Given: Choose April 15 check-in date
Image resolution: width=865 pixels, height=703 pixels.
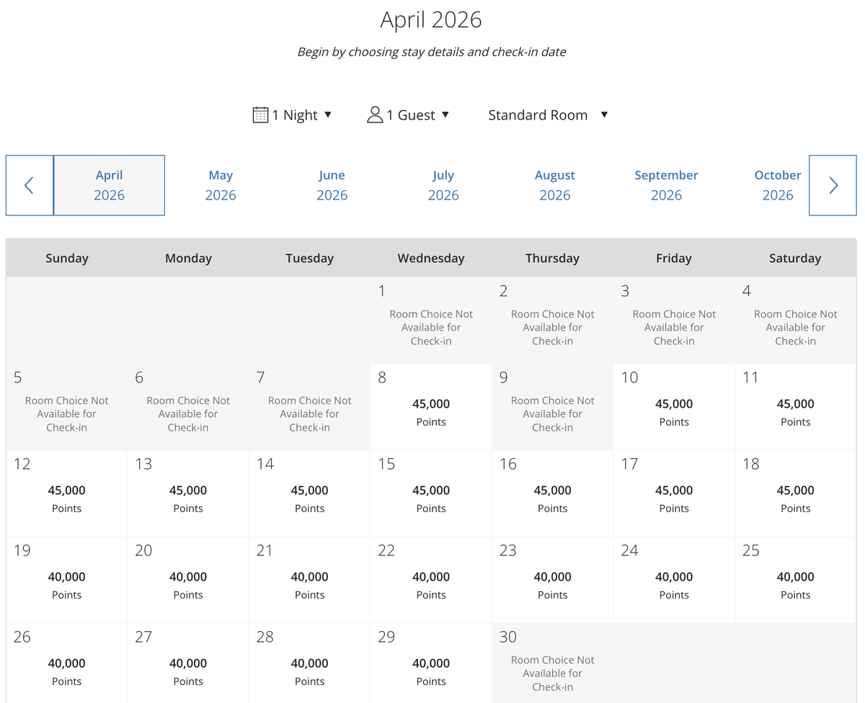Looking at the screenshot, I should pos(431,493).
